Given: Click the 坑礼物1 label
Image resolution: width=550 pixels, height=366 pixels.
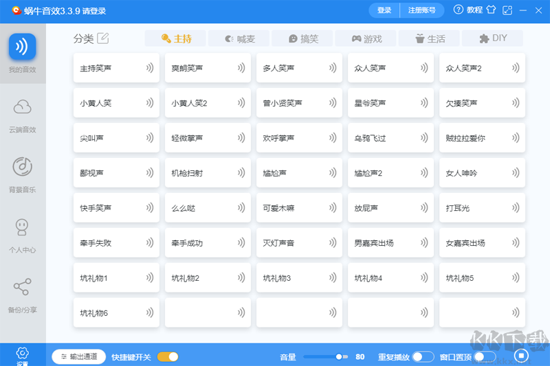Looking at the screenshot, I should 93,278.
